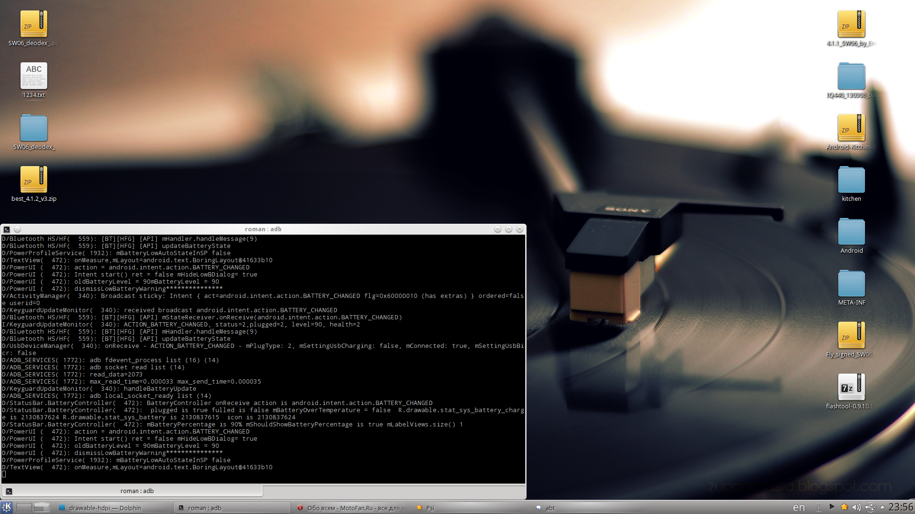Open the Psi star tray icon

[844, 507]
